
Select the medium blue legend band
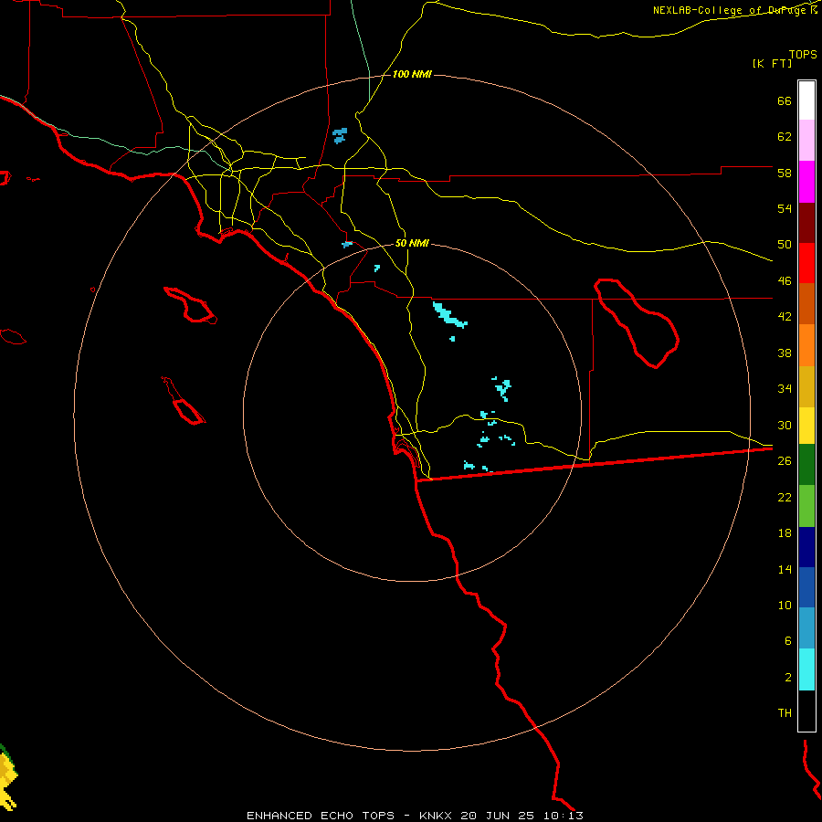[x=806, y=587]
